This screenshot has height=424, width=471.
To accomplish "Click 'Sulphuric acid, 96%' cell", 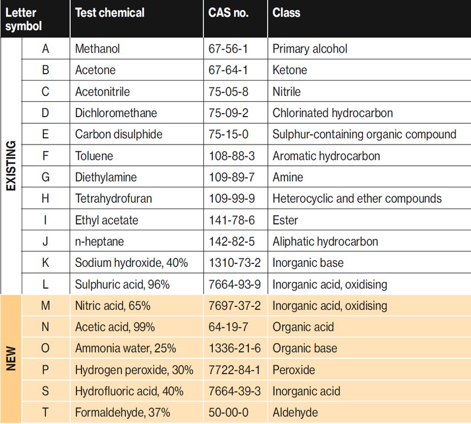I will 122,285.
